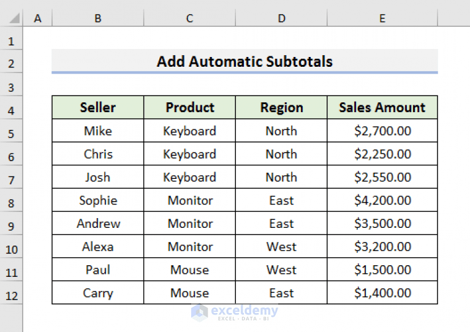The height and width of the screenshot is (332, 470).
Task: Select column D header
Action: pyautogui.click(x=281, y=18)
